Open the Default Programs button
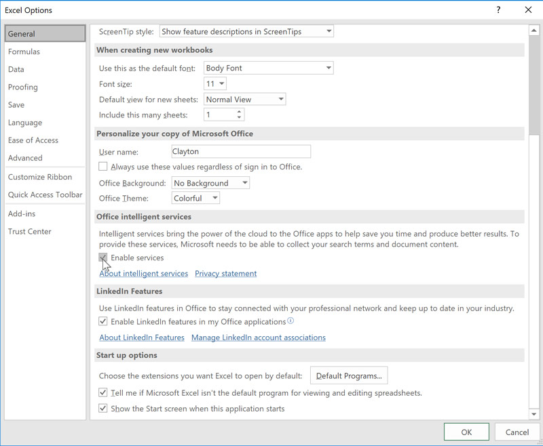The image size is (543, 446). (349, 376)
